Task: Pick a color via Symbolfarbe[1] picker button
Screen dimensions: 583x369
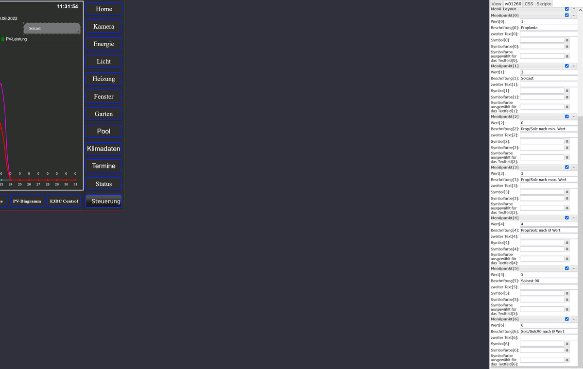Action: click(567, 97)
